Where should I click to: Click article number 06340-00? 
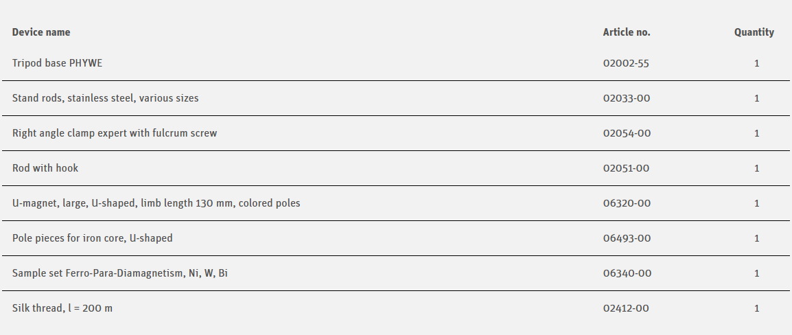click(x=627, y=273)
